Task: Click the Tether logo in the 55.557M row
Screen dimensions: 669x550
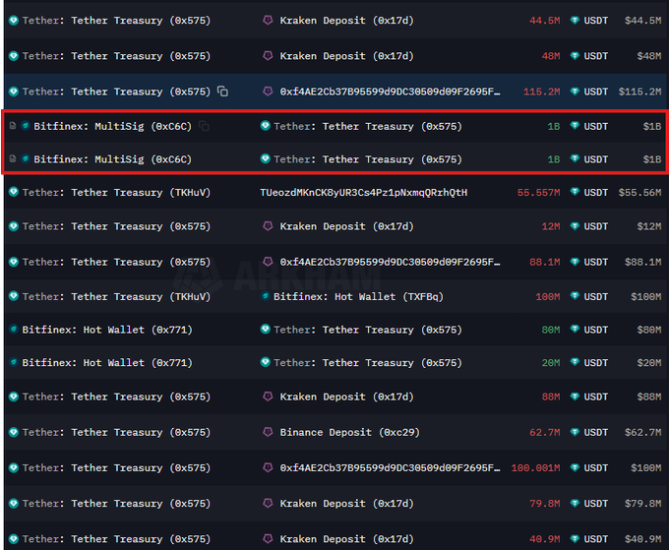Action: 14,192
